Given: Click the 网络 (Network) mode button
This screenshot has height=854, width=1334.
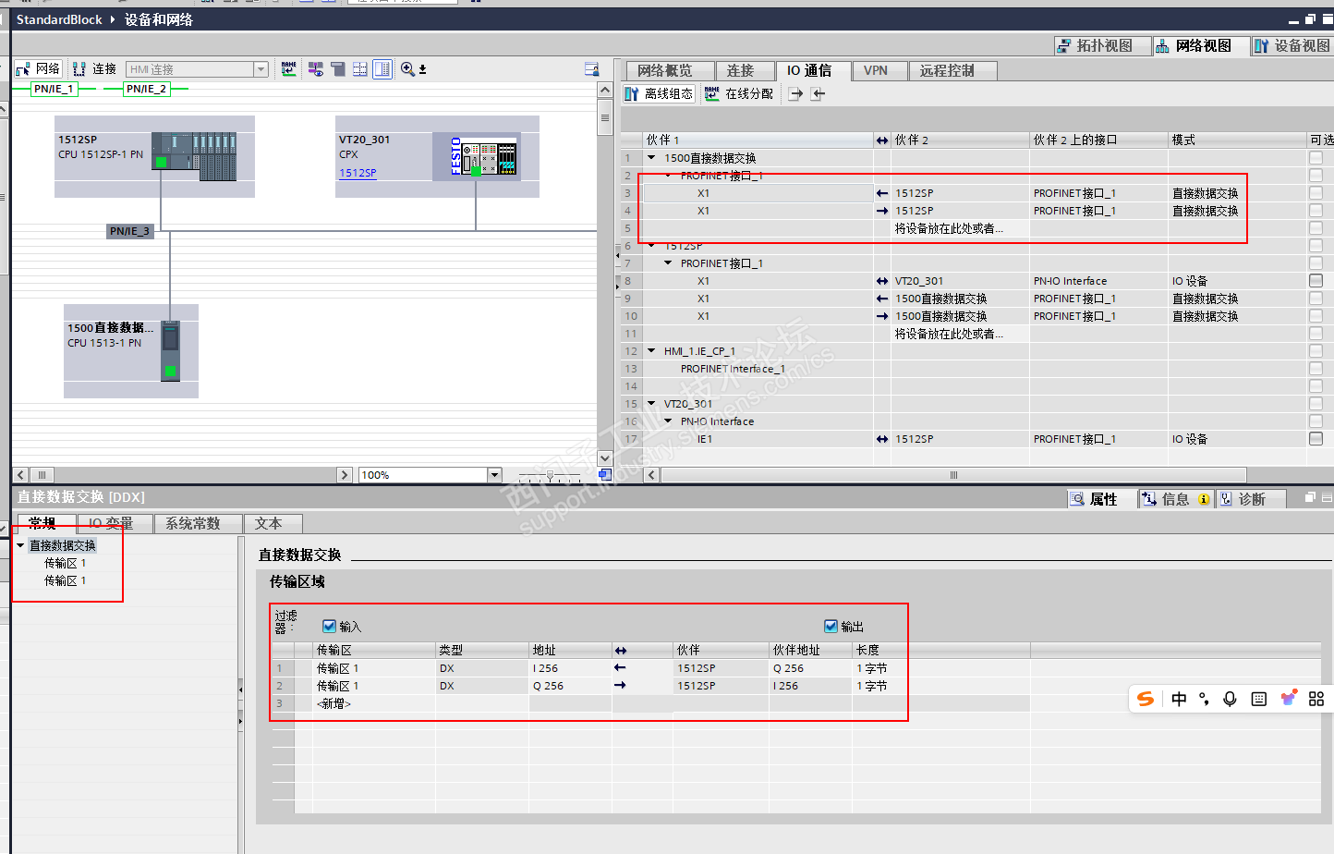Looking at the screenshot, I should [x=38, y=69].
